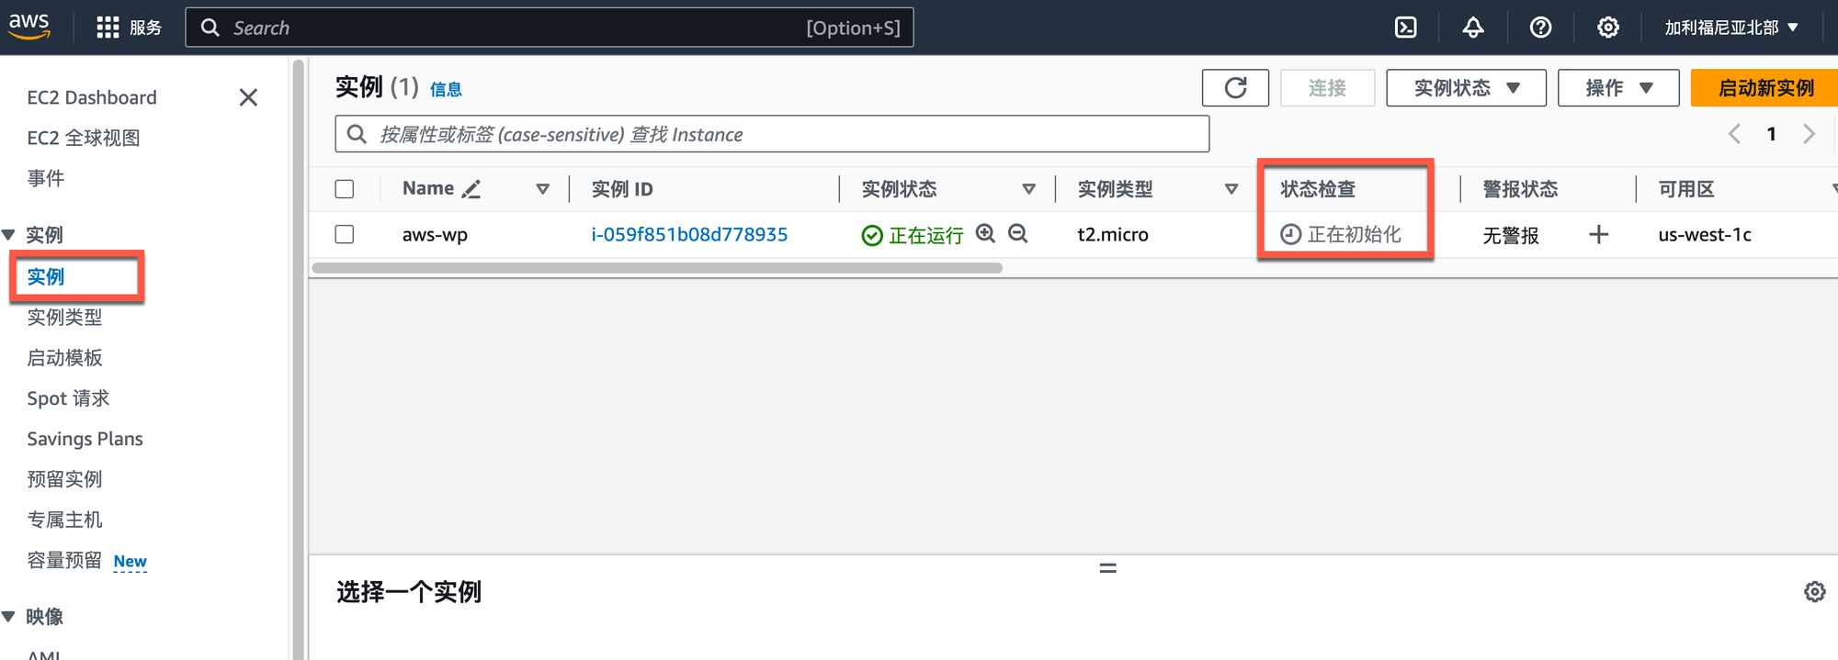The width and height of the screenshot is (1838, 660).
Task: Refresh the instances list
Action: pos(1235,88)
